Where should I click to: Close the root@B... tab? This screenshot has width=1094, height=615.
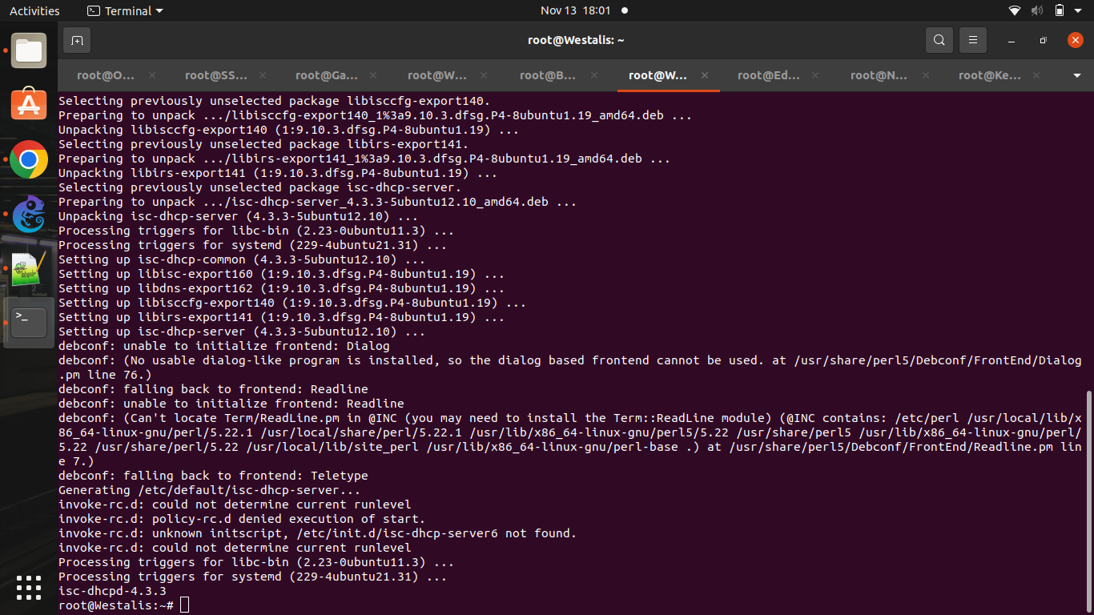tap(593, 75)
